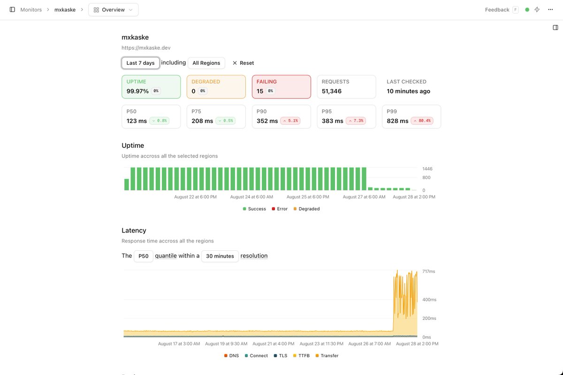563x375 pixels.
Task: Click the grid icon in Overview selector
Action: [96, 9]
